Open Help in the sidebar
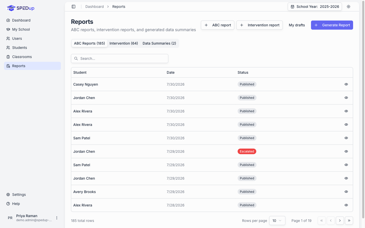The width and height of the screenshot is (365, 228). tap(32, 204)
